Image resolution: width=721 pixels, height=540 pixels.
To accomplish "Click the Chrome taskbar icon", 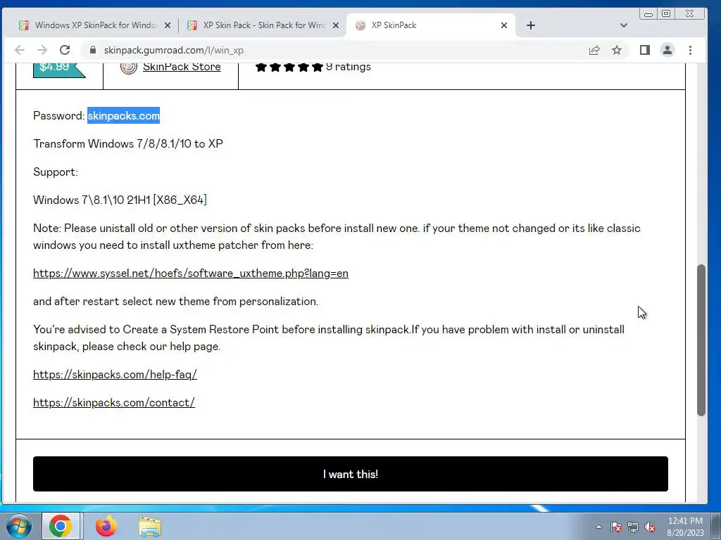I will click(x=61, y=526).
